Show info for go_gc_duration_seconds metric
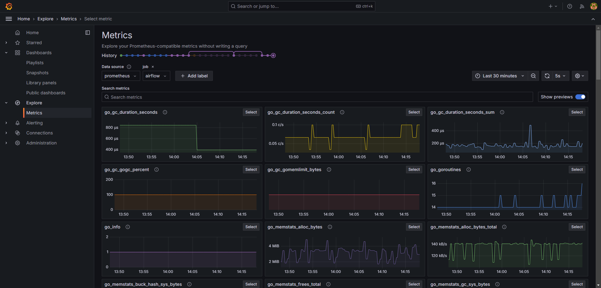 [x=165, y=112]
